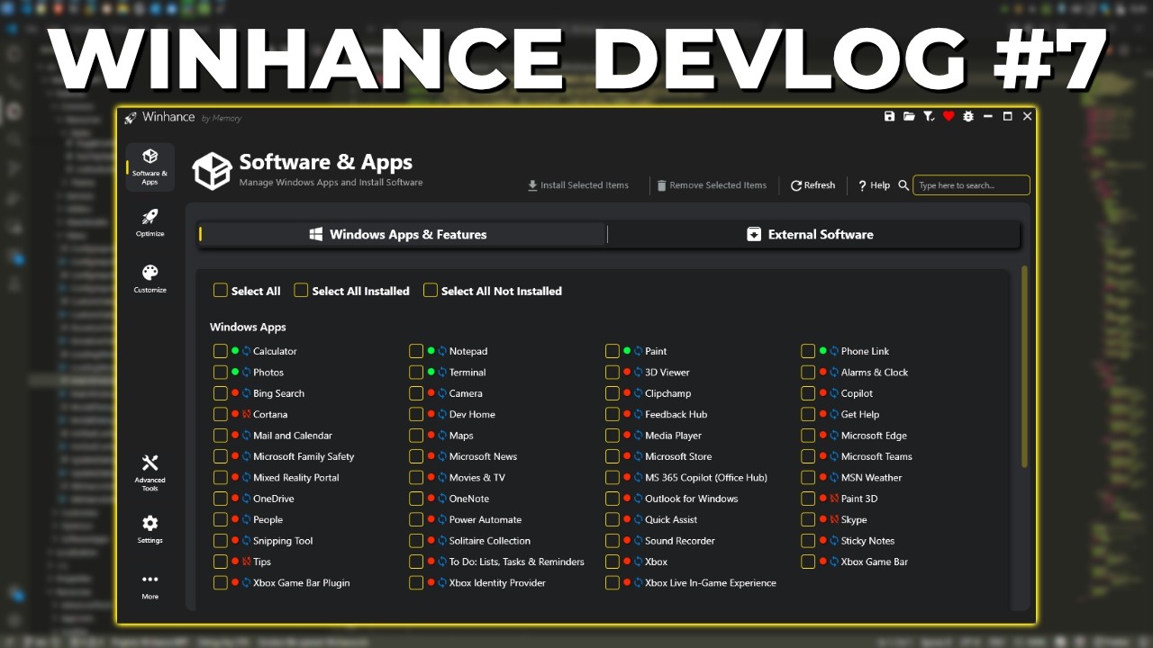Click the Microsoft Teams label

tap(876, 456)
